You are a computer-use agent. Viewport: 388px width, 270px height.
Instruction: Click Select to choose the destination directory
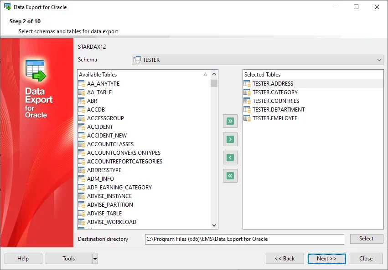point(367,239)
